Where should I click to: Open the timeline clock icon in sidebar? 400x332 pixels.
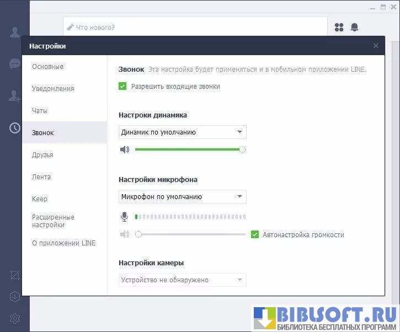click(x=15, y=128)
